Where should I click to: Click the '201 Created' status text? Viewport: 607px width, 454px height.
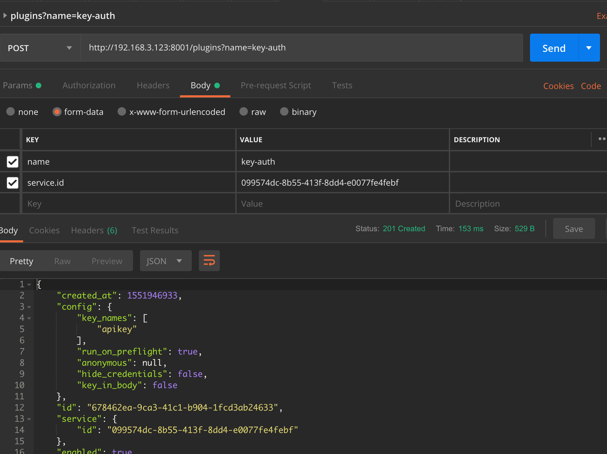404,229
